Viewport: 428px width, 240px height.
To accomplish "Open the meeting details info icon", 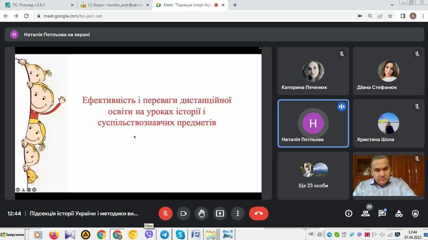I will (349, 213).
